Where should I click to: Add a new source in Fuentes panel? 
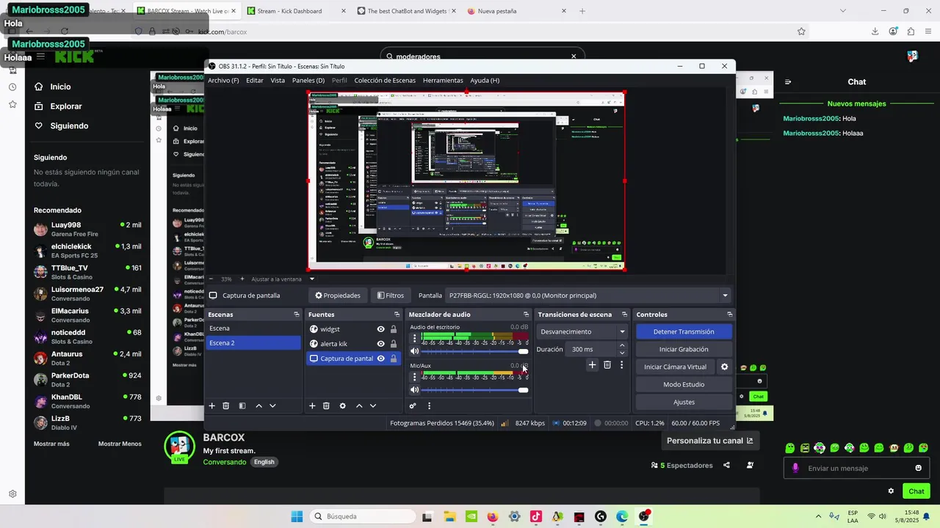pyautogui.click(x=312, y=406)
